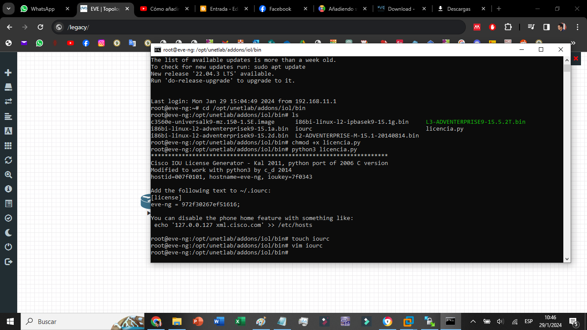Open the Status info icon in EVE sidebar
Viewport: 587px width, 330px height.
8,189
